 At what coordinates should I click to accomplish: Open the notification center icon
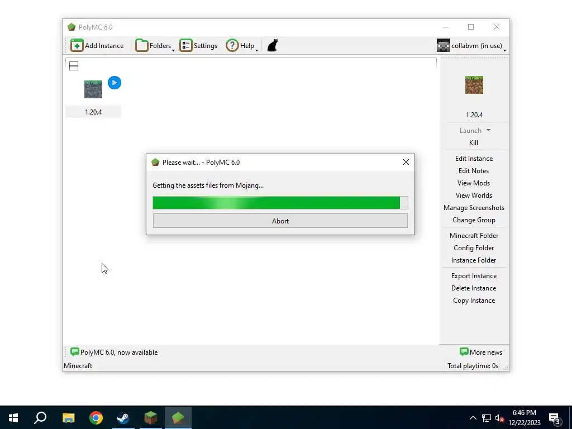(x=555, y=419)
